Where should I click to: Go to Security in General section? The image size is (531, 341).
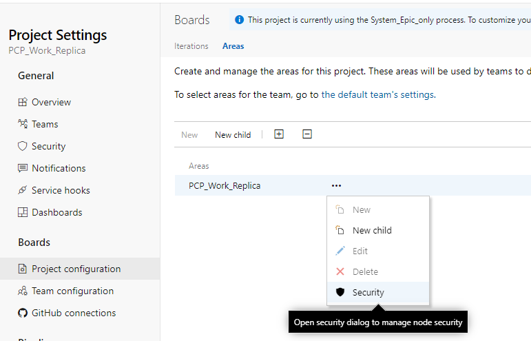click(x=48, y=146)
